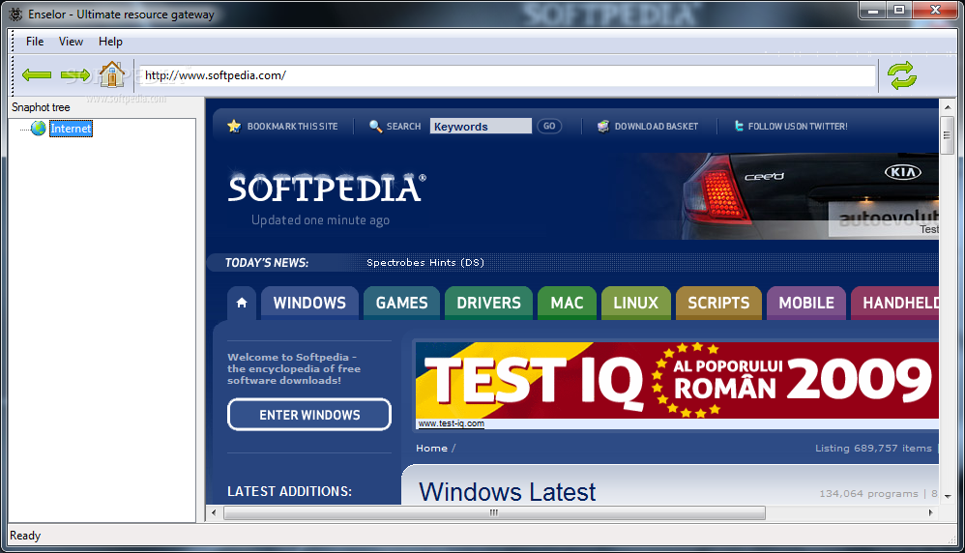965x553 pixels.
Task: Switch to the GAMES category tab
Action: [x=401, y=303]
